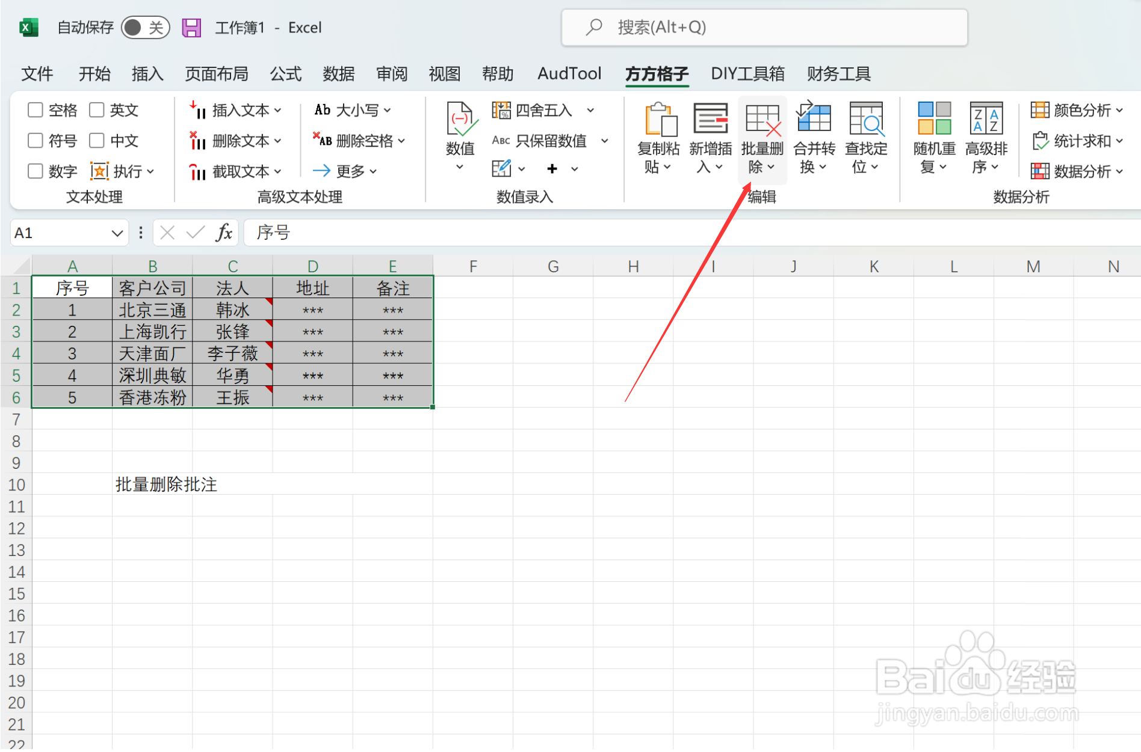Click the formula bar cancel X icon
The height and width of the screenshot is (752, 1141).
tap(168, 233)
